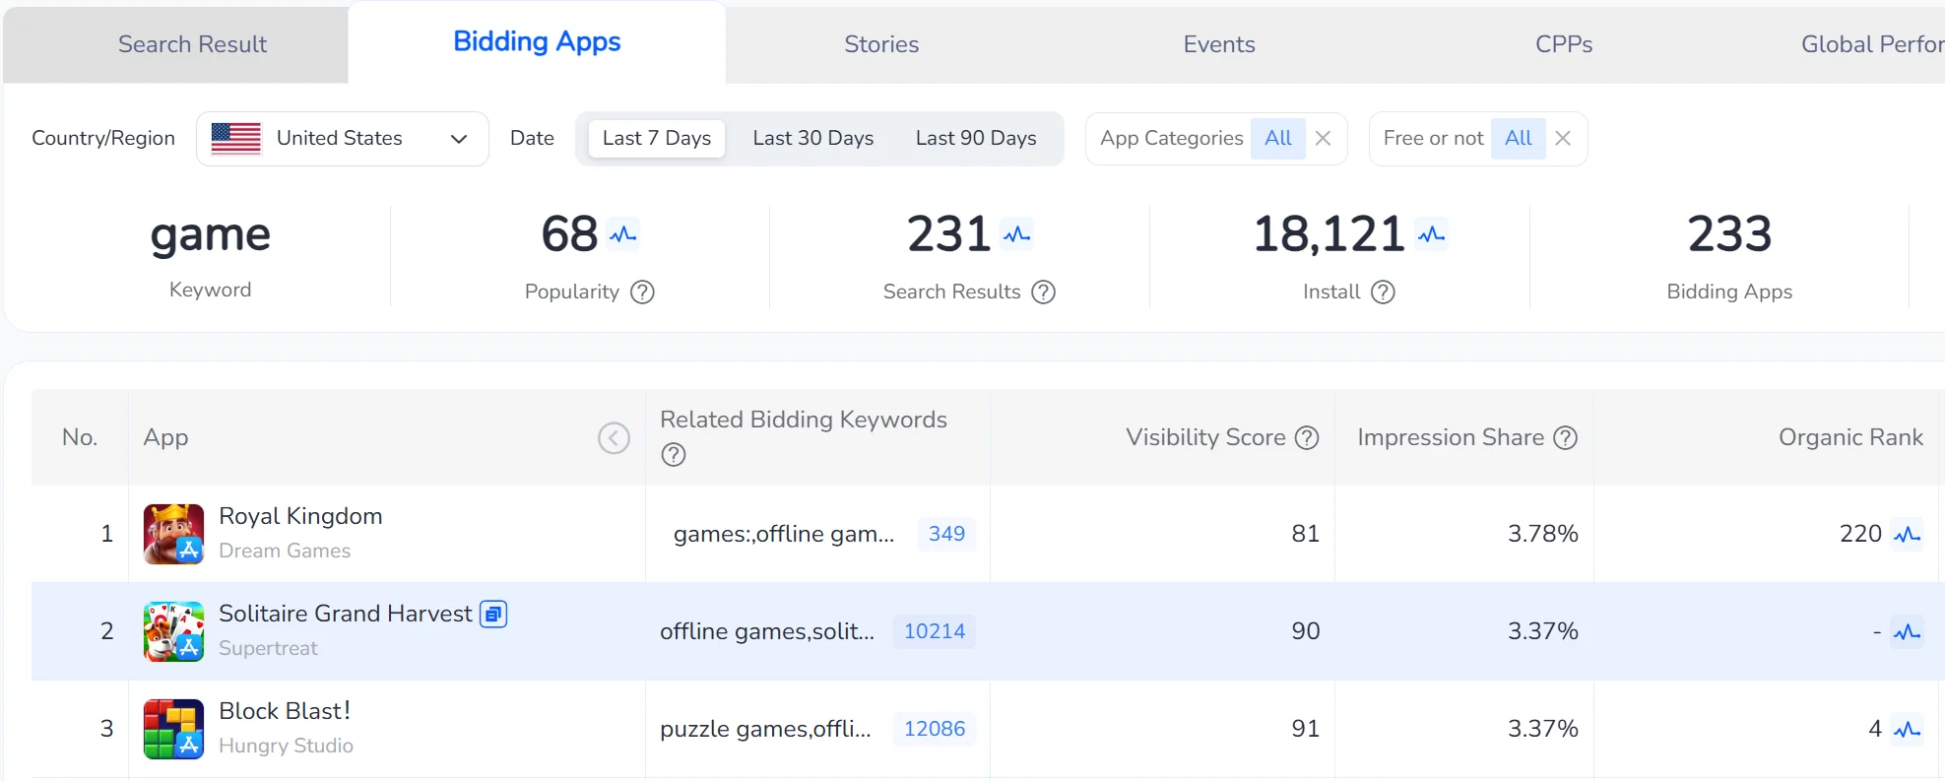Screen dimensions: 1945x781
Task: Select Last 7 Days date range
Action: pos(656,139)
